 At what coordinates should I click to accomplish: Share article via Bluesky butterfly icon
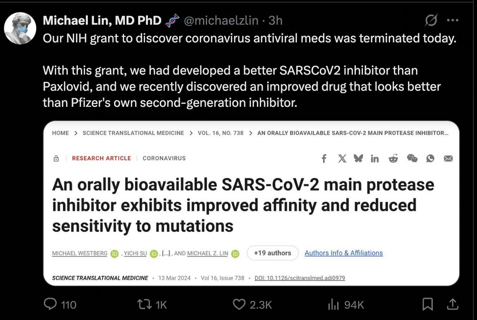point(358,158)
